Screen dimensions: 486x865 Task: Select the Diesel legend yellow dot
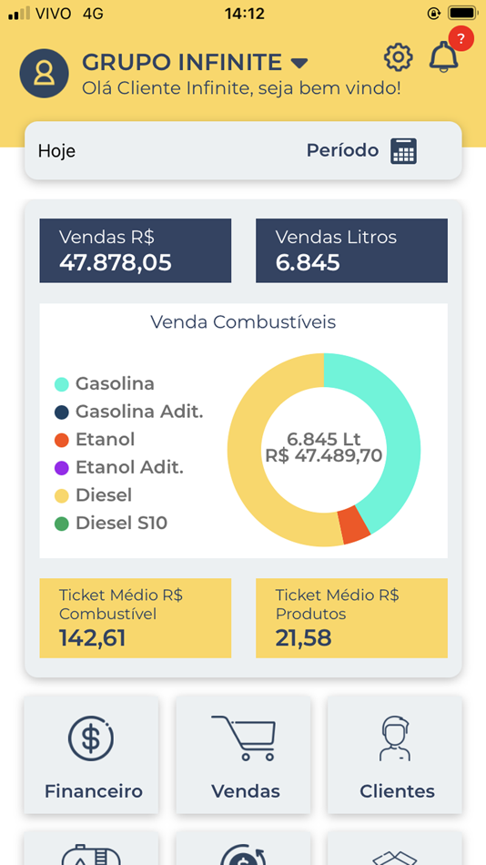coord(62,496)
